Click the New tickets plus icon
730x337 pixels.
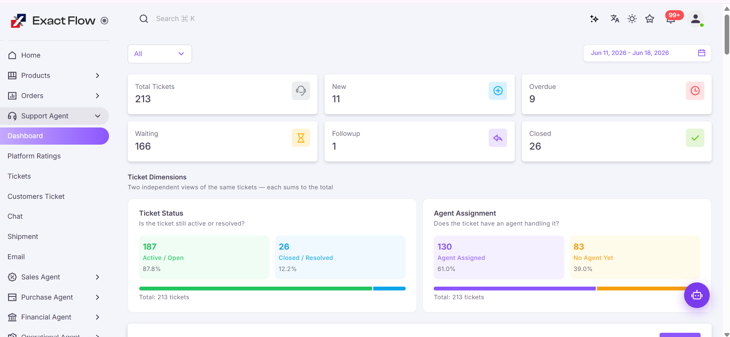point(498,91)
